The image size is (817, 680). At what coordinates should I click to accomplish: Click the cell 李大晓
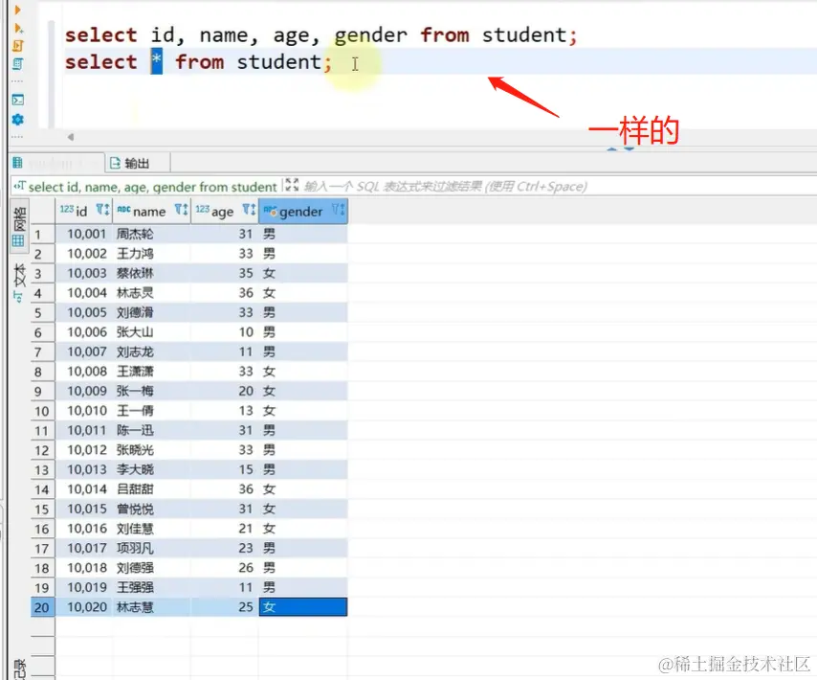pyautogui.click(x=151, y=470)
